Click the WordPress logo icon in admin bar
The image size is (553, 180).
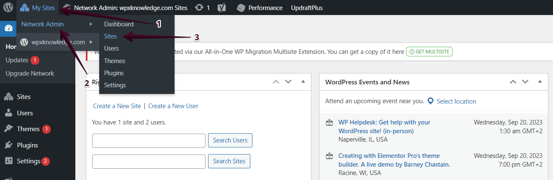click(8, 8)
